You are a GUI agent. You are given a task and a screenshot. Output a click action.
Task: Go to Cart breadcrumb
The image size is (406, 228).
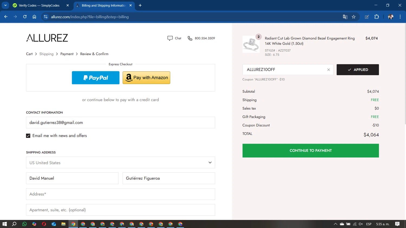tap(29, 54)
